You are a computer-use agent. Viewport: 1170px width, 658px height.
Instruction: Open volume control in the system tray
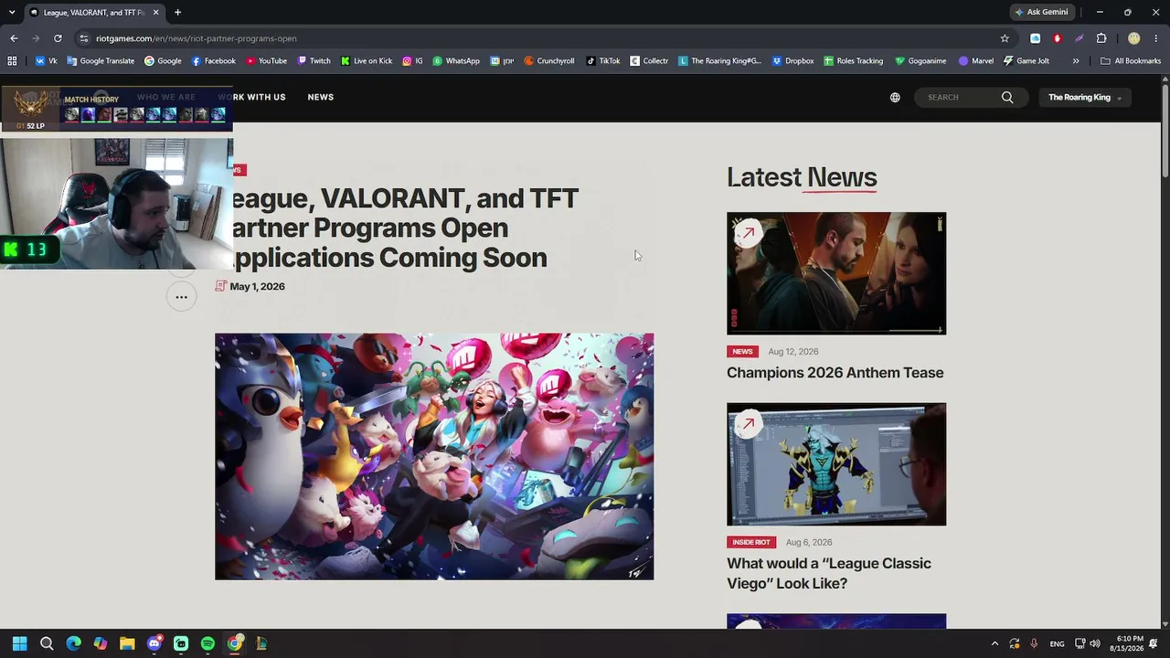[x=1095, y=643]
